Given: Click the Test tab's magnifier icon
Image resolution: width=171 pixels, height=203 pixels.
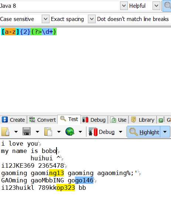Looking at the screenshot, I should tap(63, 118).
